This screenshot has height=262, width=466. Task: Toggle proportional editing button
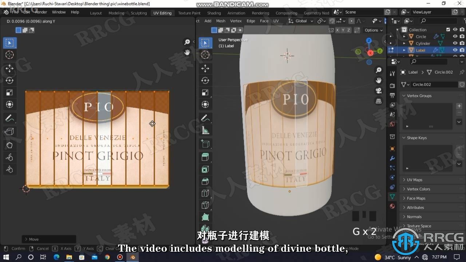click(x=351, y=21)
